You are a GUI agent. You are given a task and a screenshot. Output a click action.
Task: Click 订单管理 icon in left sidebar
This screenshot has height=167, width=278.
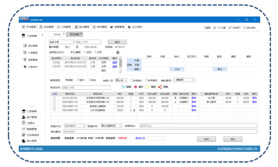pyautogui.click(x=25, y=53)
